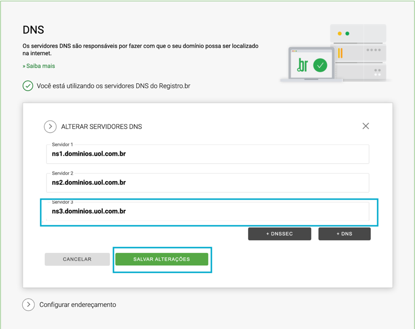Screen dimensions: 415x329
Task: Click the Registro.br DNS status message
Action: [113, 86]
